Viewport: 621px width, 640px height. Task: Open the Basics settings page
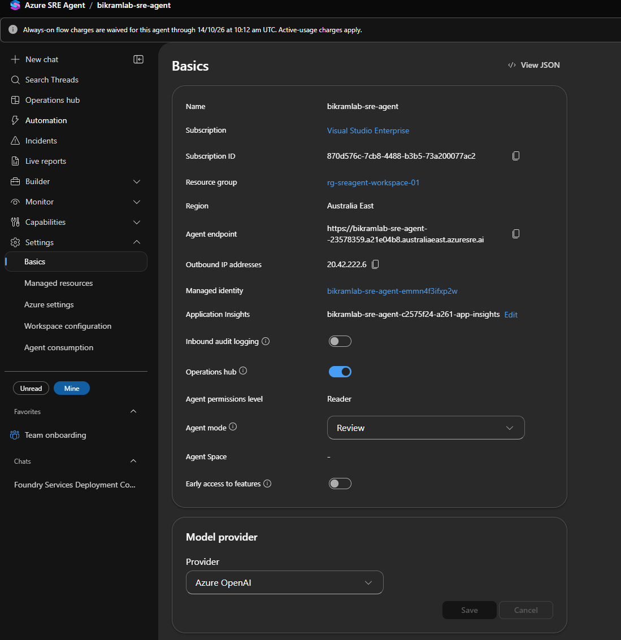pyautogui.click(x=76, y=262)
